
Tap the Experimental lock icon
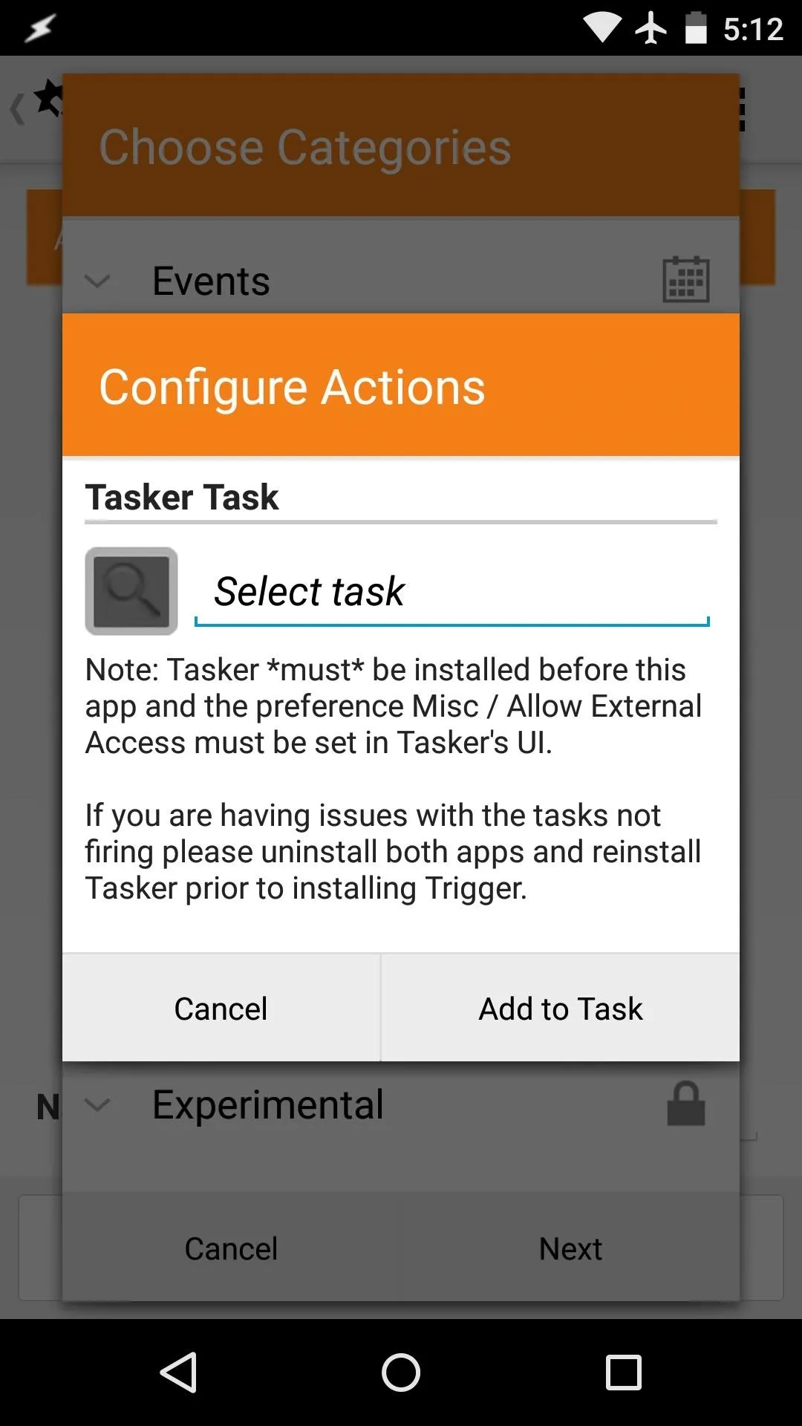click(685, 1104)
